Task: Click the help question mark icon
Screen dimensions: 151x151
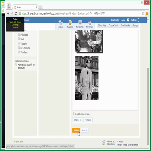Action: click(128, 20)
